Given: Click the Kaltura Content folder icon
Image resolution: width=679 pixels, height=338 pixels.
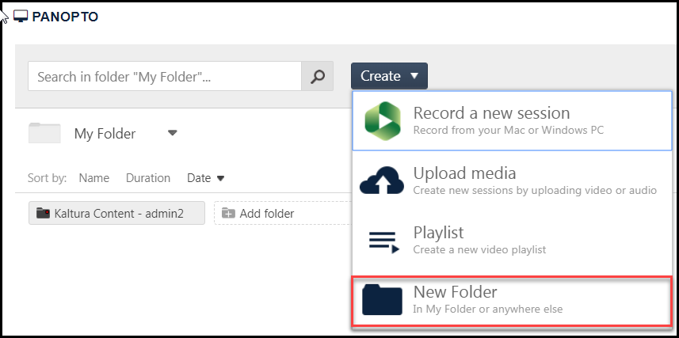Looking at the screenshot, I should pyautogui.click(x=43, y=213).
